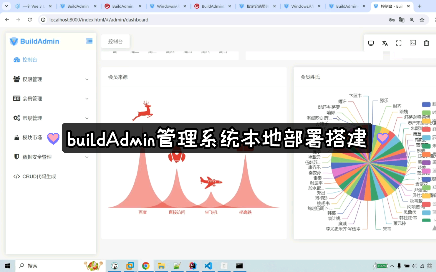Toggle the top blue legend swatch

[426, 104]
